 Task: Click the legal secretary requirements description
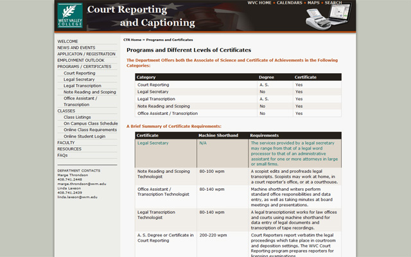pyautogui.click(x=294, y=154)
